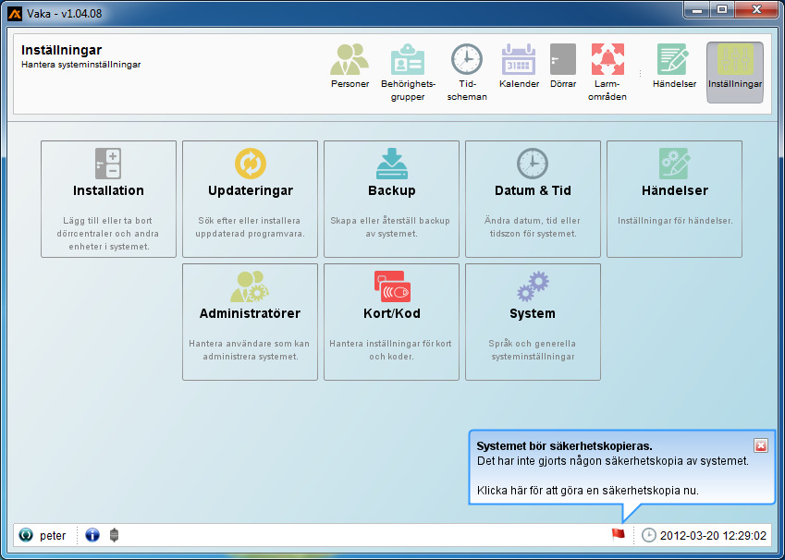Open the Administratörer tile
The height and width of the screenshot is (560, 785).
[x=250, y=322]
